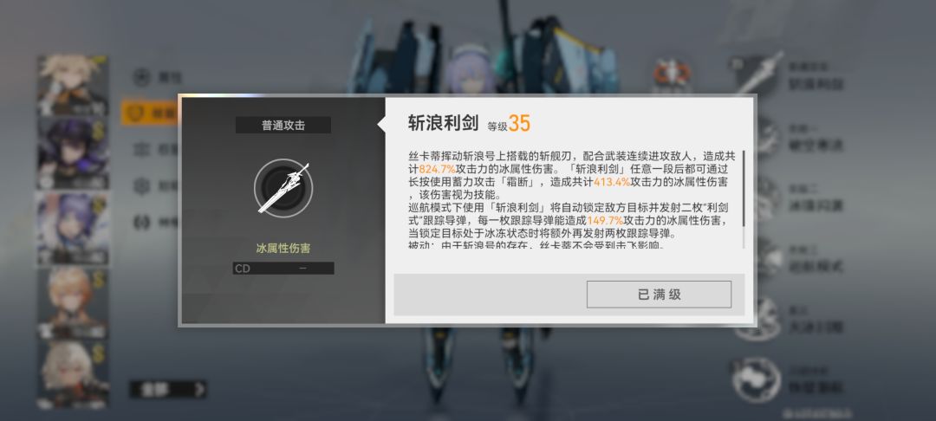Click the 冰属性伤害 damage type label
The height and width of the screenshot is (421, 936).
[x=283, y=249]
